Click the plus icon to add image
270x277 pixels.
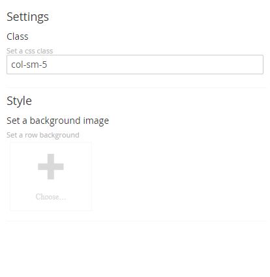[51, 167]
